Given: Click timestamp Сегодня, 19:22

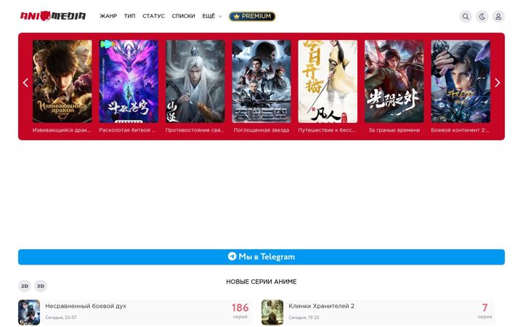Looking at the screenshot, I should coord(304,318).
